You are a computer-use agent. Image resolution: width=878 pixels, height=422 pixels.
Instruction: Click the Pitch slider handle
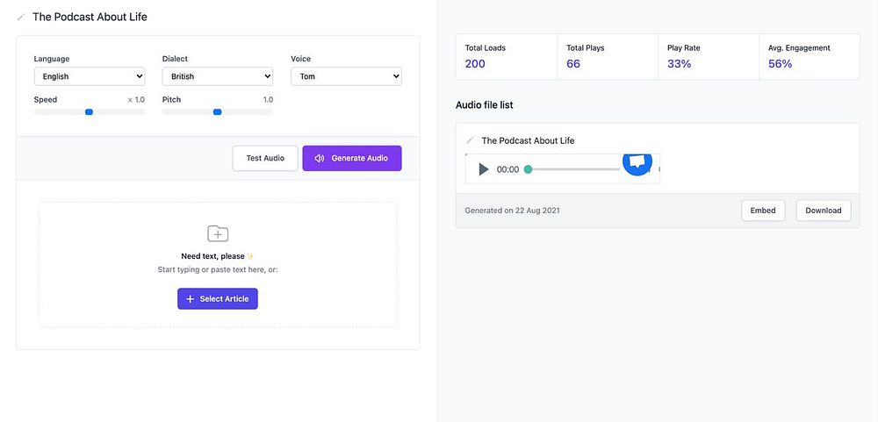click(x=217, y=112)
